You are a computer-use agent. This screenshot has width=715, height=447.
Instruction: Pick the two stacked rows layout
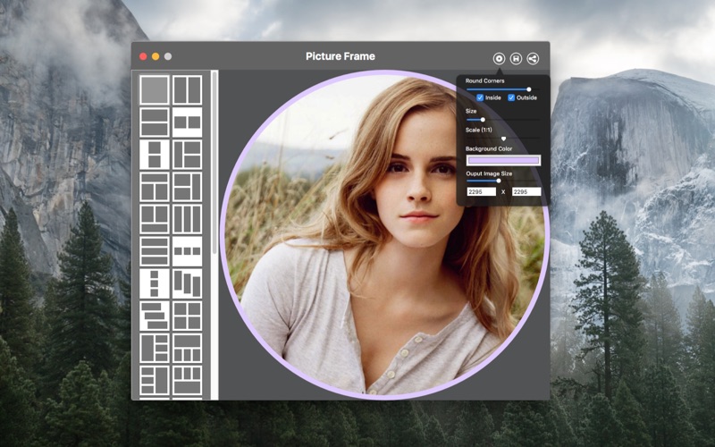(154, 122)
